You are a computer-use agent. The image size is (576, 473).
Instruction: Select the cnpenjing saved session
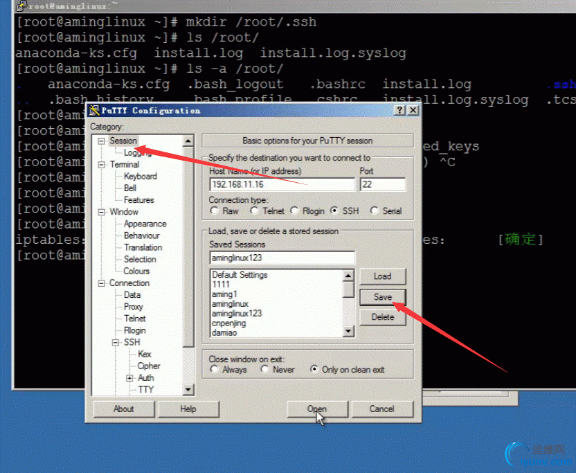pyautogui.click(x=229, y=323)
